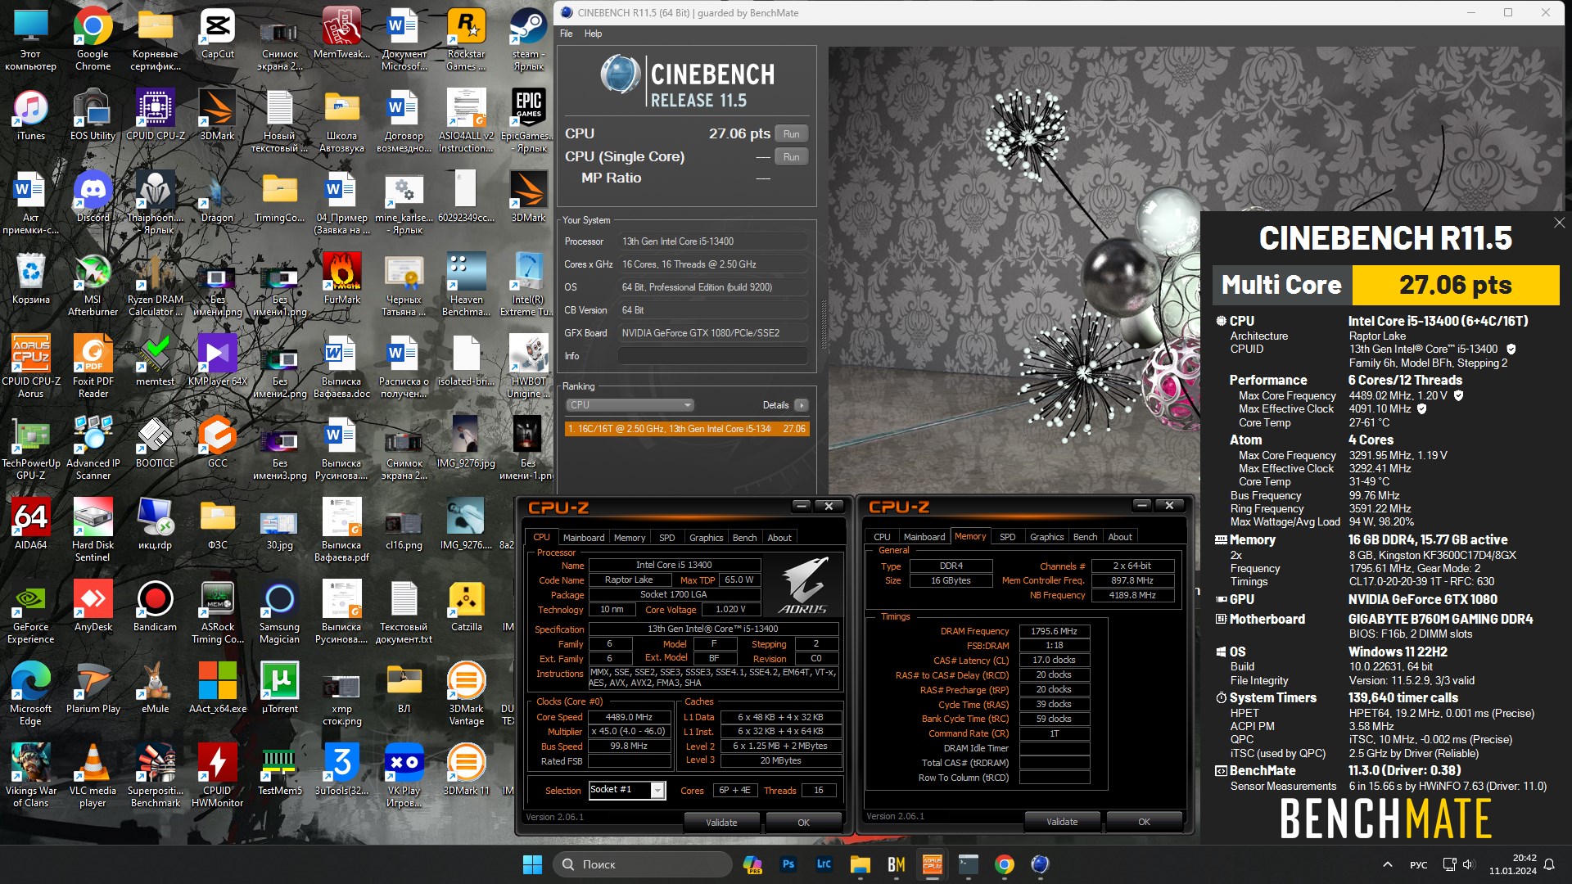Select CPU tab in right CPU-Z window

pyautogui.click(x=882, y=537)
